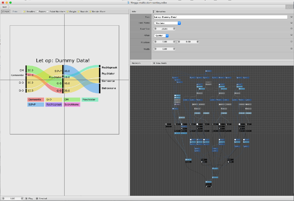Toggle the Bounds checkbox
The width and height of the screenshot is (294, 201).
coord(78,12)
